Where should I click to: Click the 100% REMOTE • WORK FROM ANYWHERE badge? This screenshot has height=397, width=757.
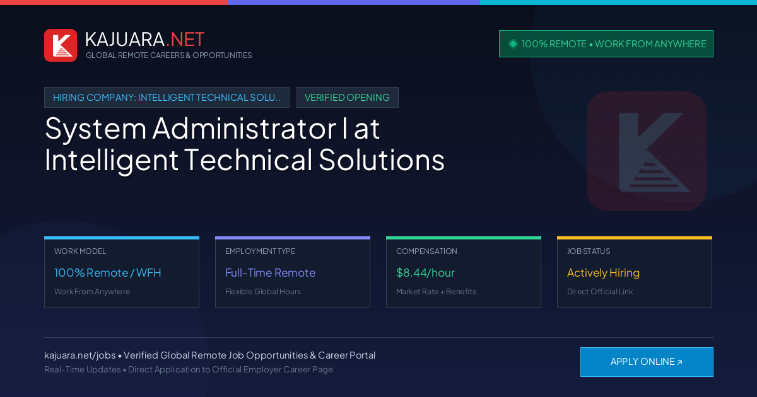pos(606,44)
